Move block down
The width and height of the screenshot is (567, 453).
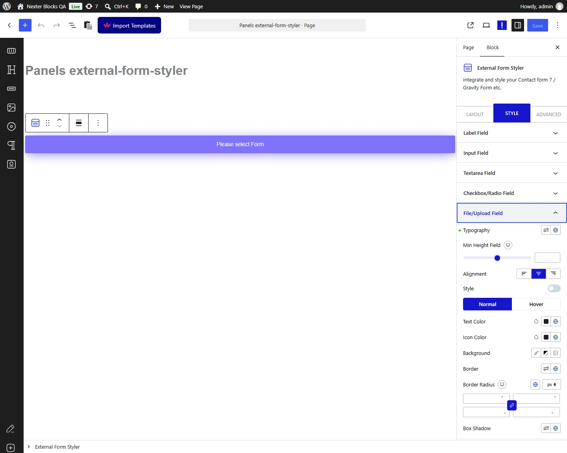pos(59,126)
